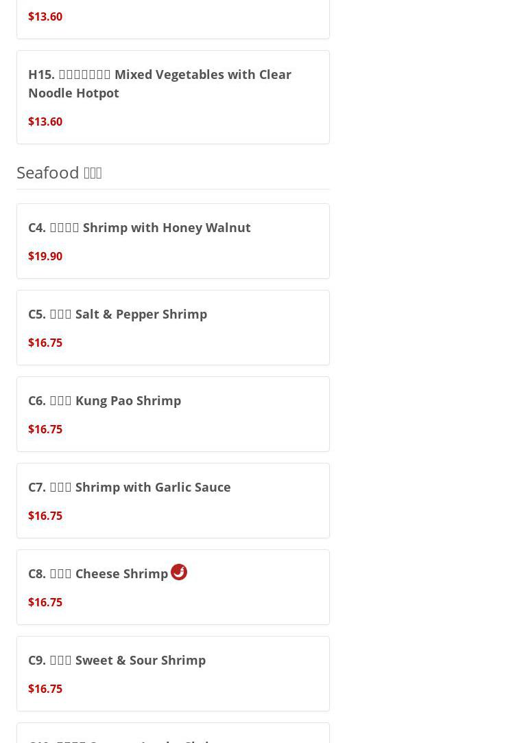This screenshot has height=743, width=528.
Task: Open the C8 Cheese Shrimp title
Action: click(x=98, y=573)
